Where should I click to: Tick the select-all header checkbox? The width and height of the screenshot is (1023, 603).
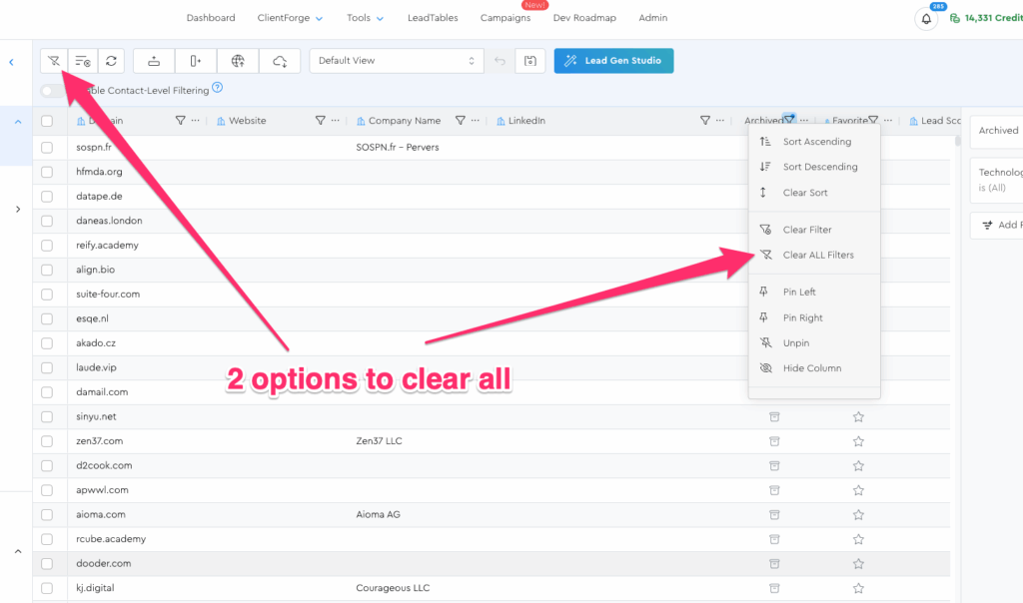[47, 121]
